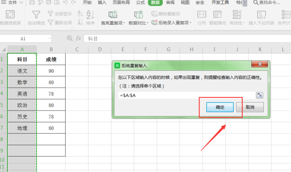The image size is (291, 172).
Task: Select cell containing 数学
Action: (22, 82)
